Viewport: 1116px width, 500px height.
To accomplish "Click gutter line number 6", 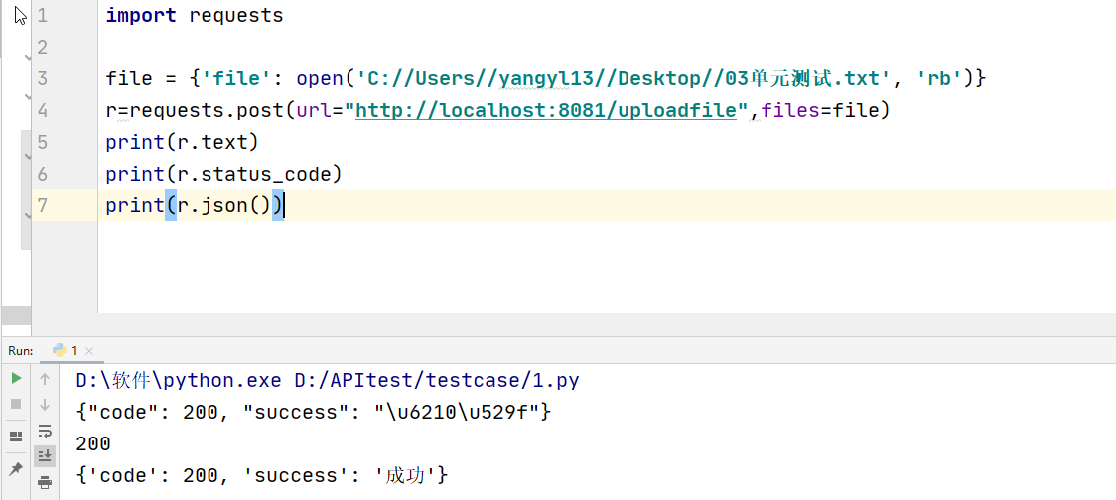I will (x=42, y=174).
